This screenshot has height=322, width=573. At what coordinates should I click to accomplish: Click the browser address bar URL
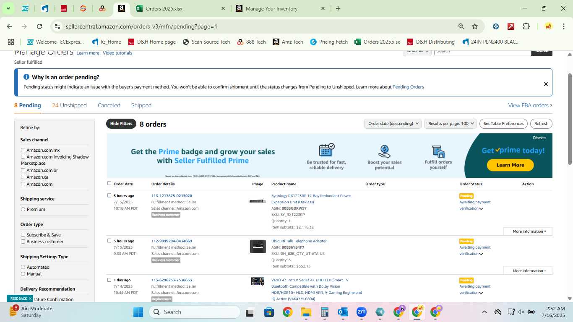click(x=141, y=26)
